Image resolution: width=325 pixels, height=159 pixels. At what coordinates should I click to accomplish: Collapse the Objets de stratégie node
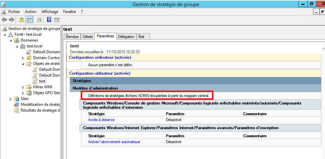(x=23, y=64)
